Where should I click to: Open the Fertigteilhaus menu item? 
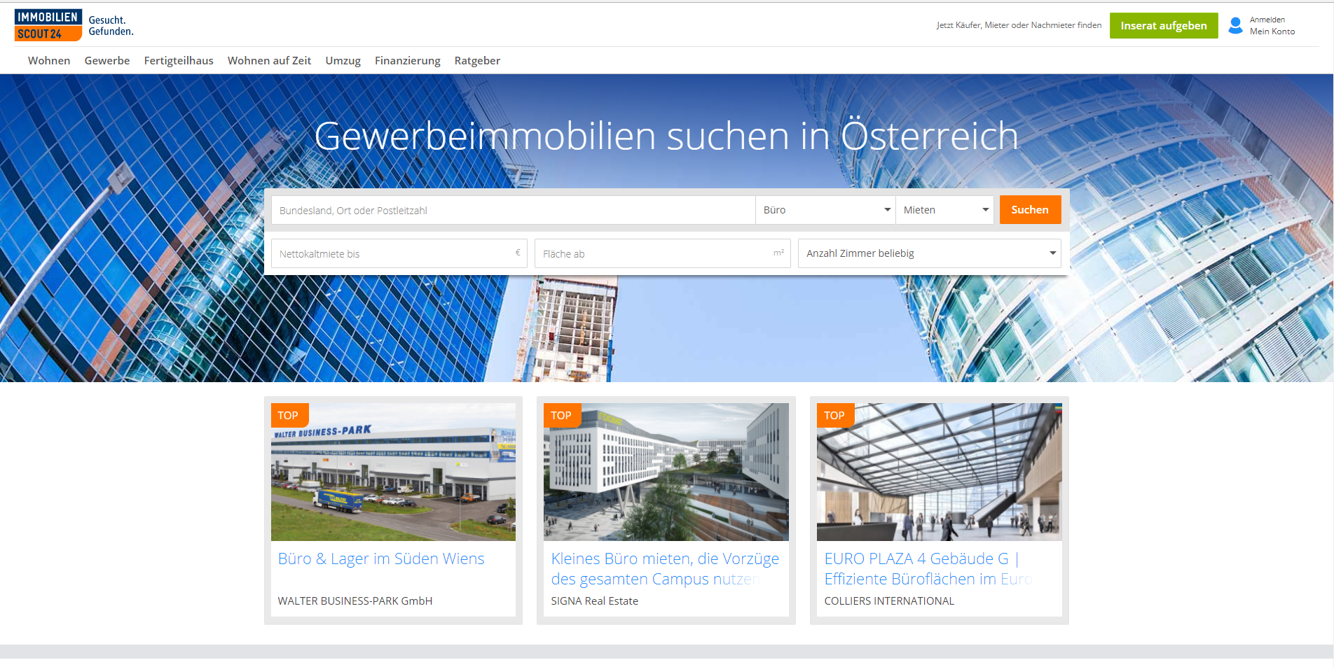[179, 61]
